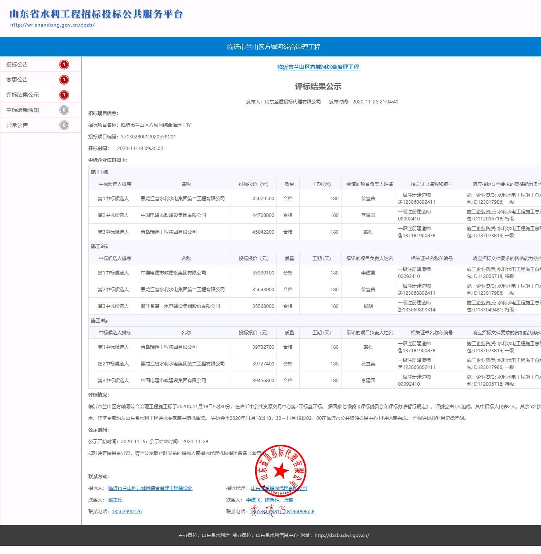Screen dimensions: 541x554
Task: Click the 主办单位: 山东省水利厅 footer text
Action: 204,535
